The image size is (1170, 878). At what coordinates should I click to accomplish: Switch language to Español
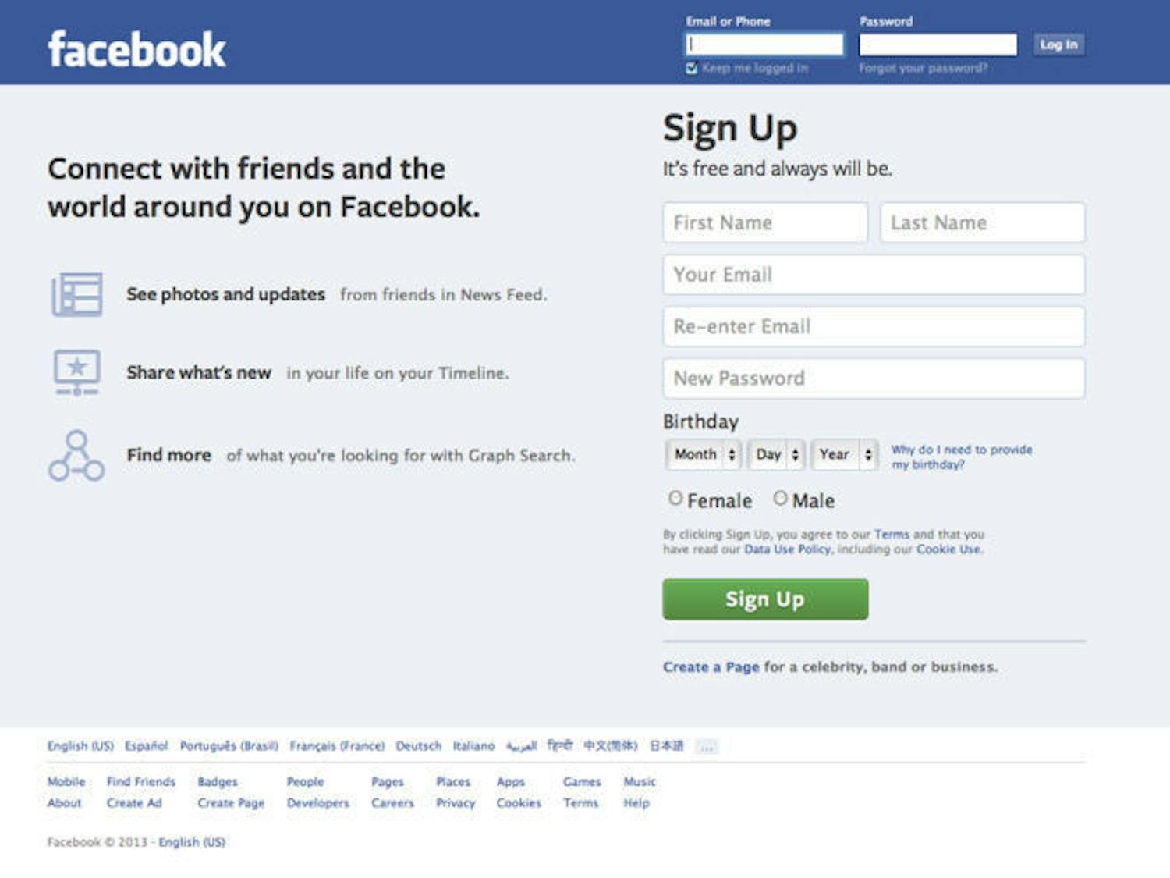coord(147,746)
